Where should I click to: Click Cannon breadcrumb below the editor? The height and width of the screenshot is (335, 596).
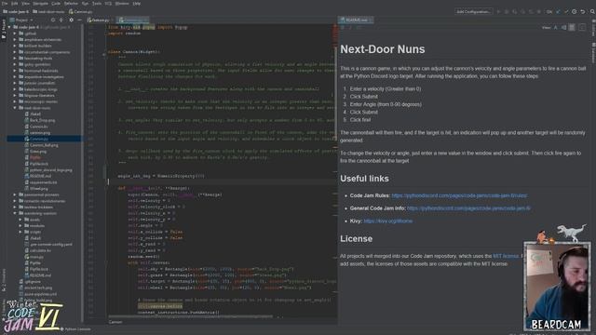pyautogui.click(x=115, y=322)
